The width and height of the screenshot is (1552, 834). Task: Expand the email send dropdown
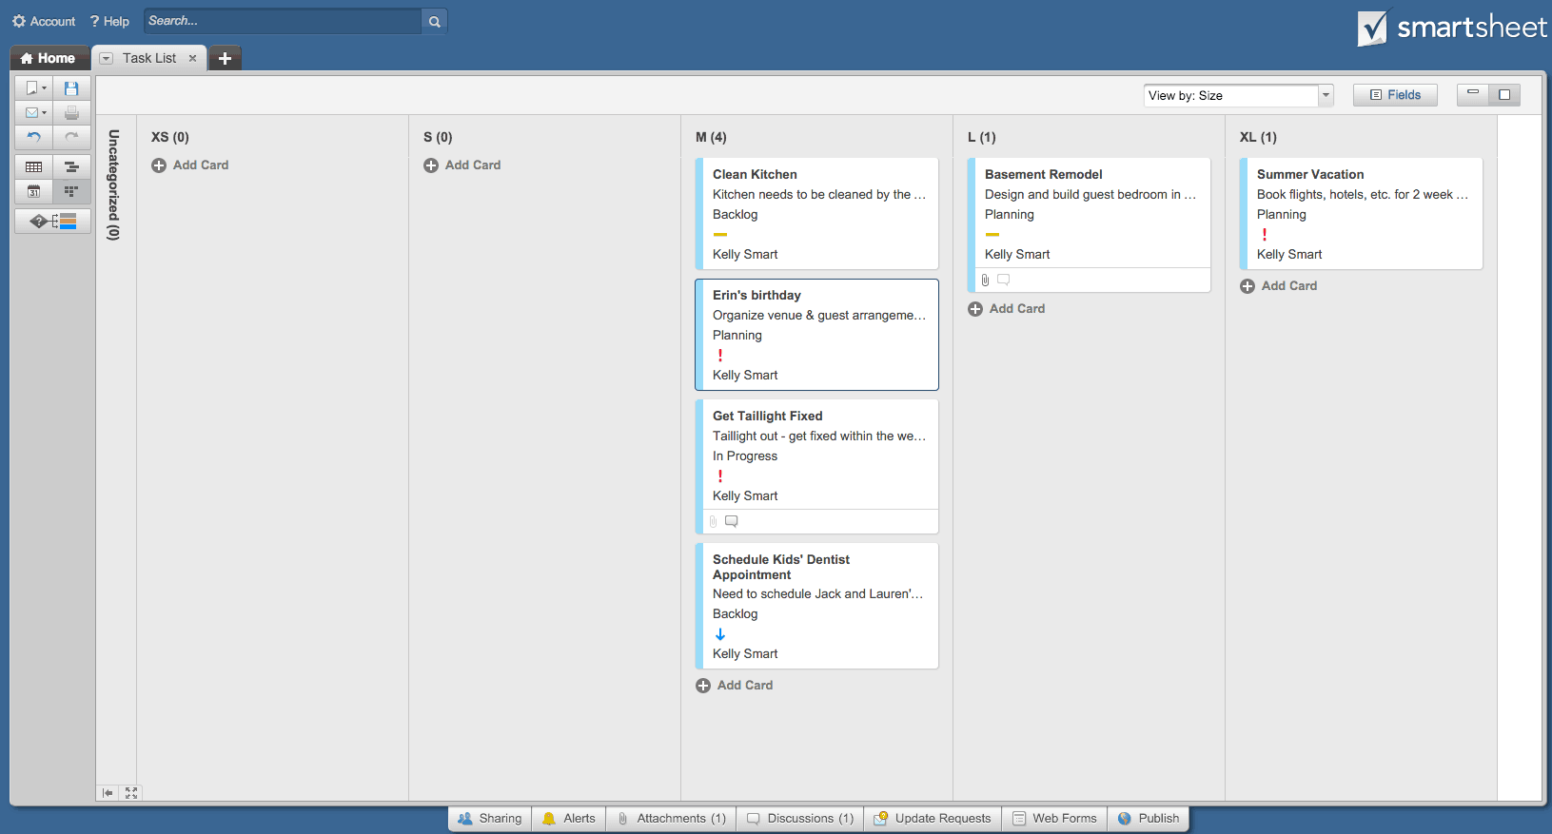[x=44, y=113]
